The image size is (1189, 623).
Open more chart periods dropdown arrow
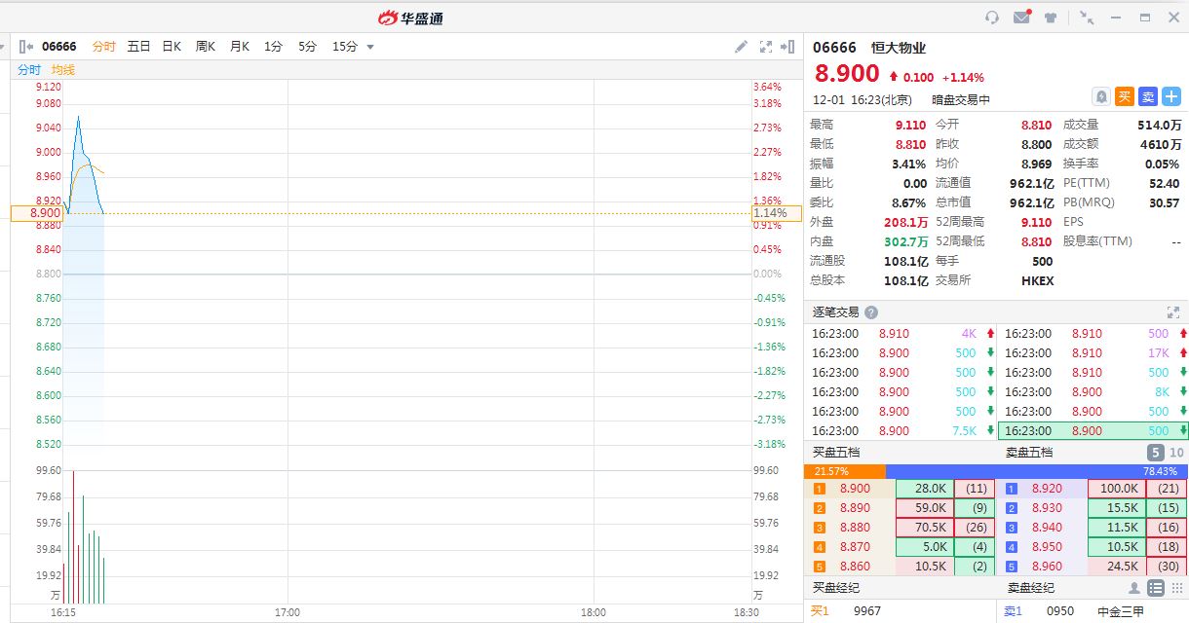pos(370,47)
